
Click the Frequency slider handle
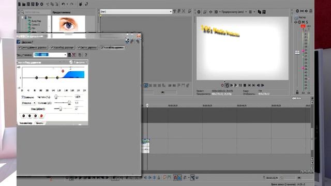coord(56,97)
